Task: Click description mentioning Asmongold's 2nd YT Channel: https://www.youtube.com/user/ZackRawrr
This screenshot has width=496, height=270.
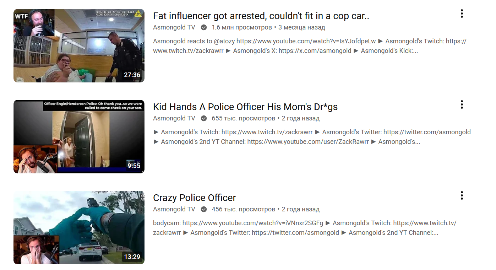Action: coord(312,137)
